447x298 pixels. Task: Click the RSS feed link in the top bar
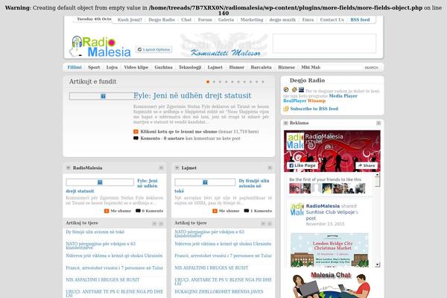click(360, 19)
